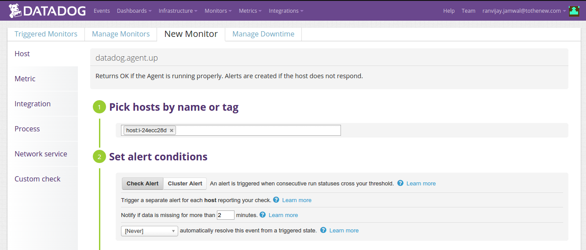
Task: Open the Team link in header
Action: click(469, 11)
